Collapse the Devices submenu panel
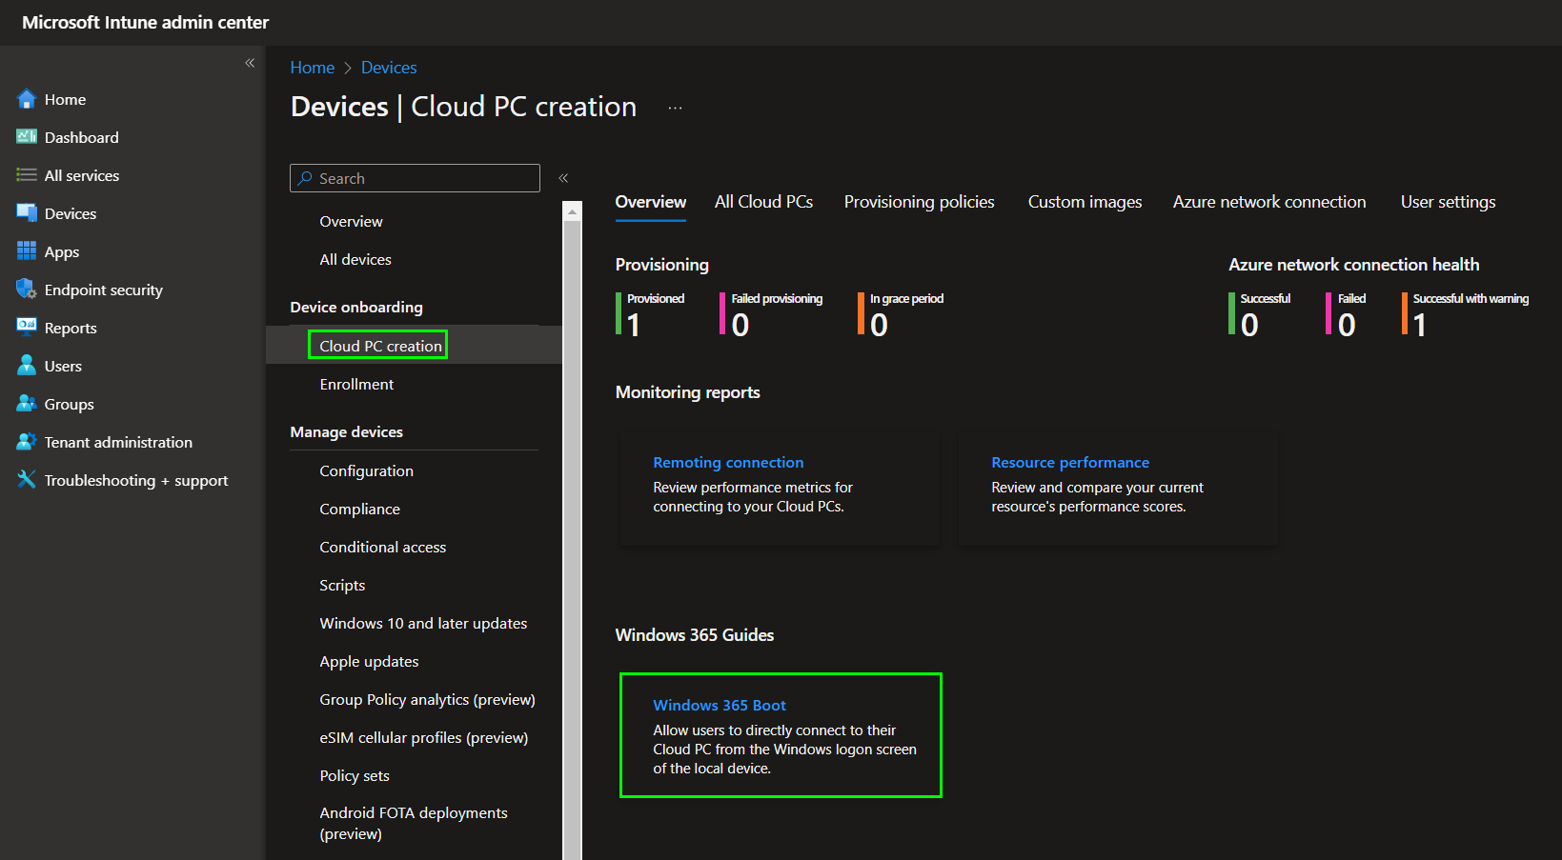Screen dimensions: 1562x860 click(563, 178)
